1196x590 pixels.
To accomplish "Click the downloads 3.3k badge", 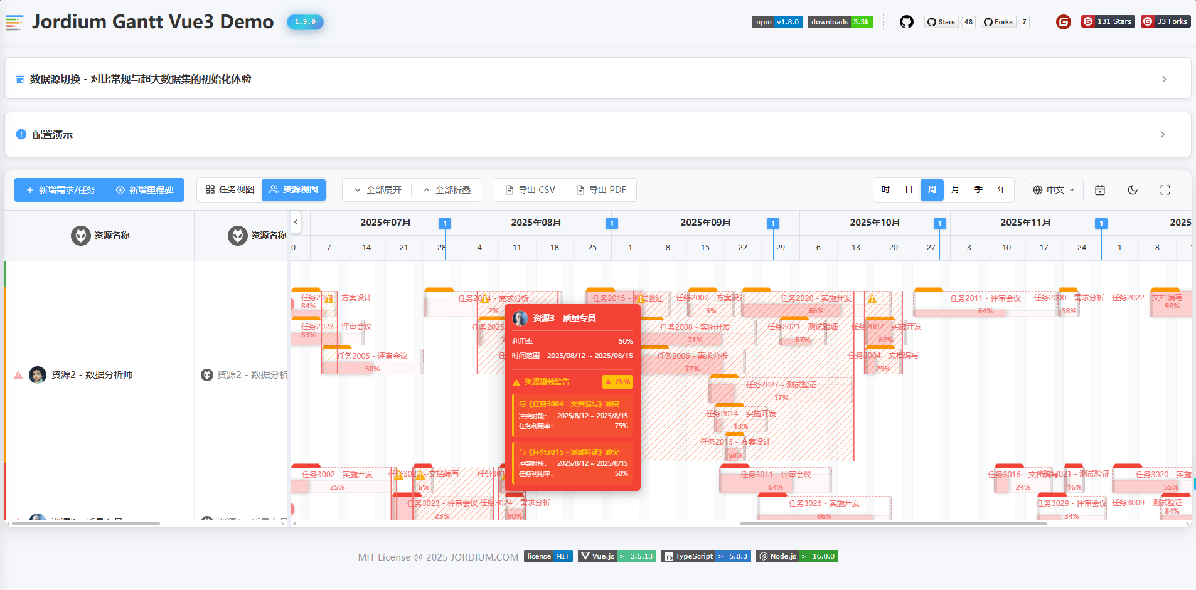I will [840, 22].
